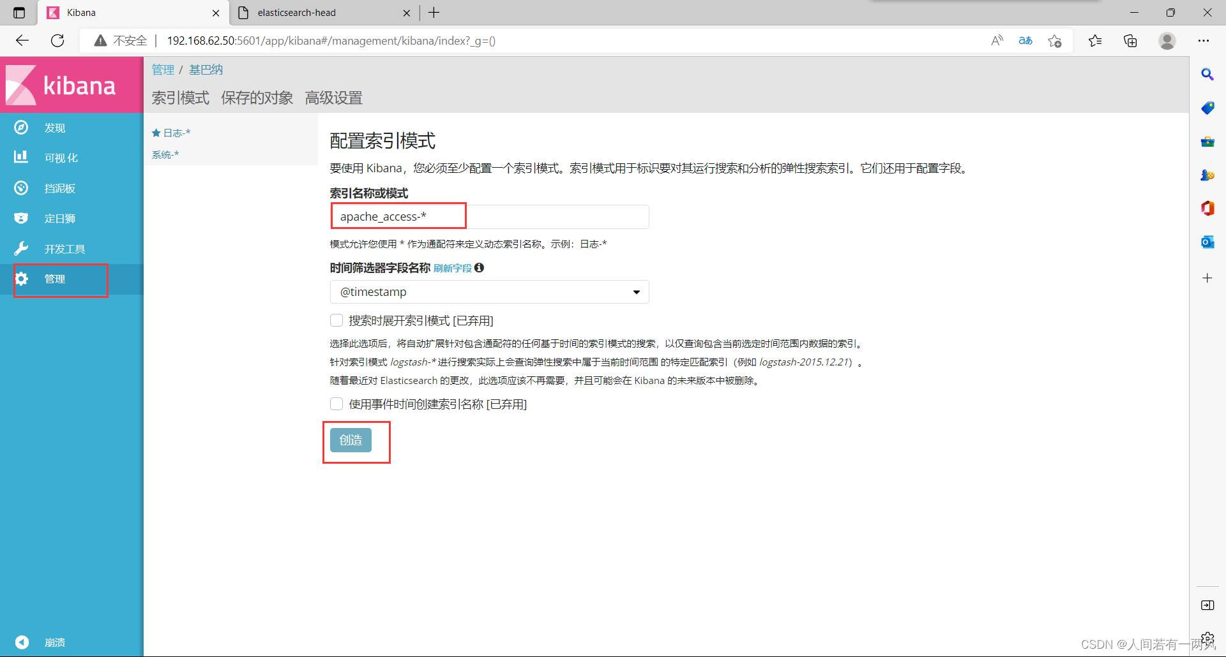The height and width of the screenshot is (657, 1226).
Task: Click the tab actions icon at top left
Action: coord(19,13)
